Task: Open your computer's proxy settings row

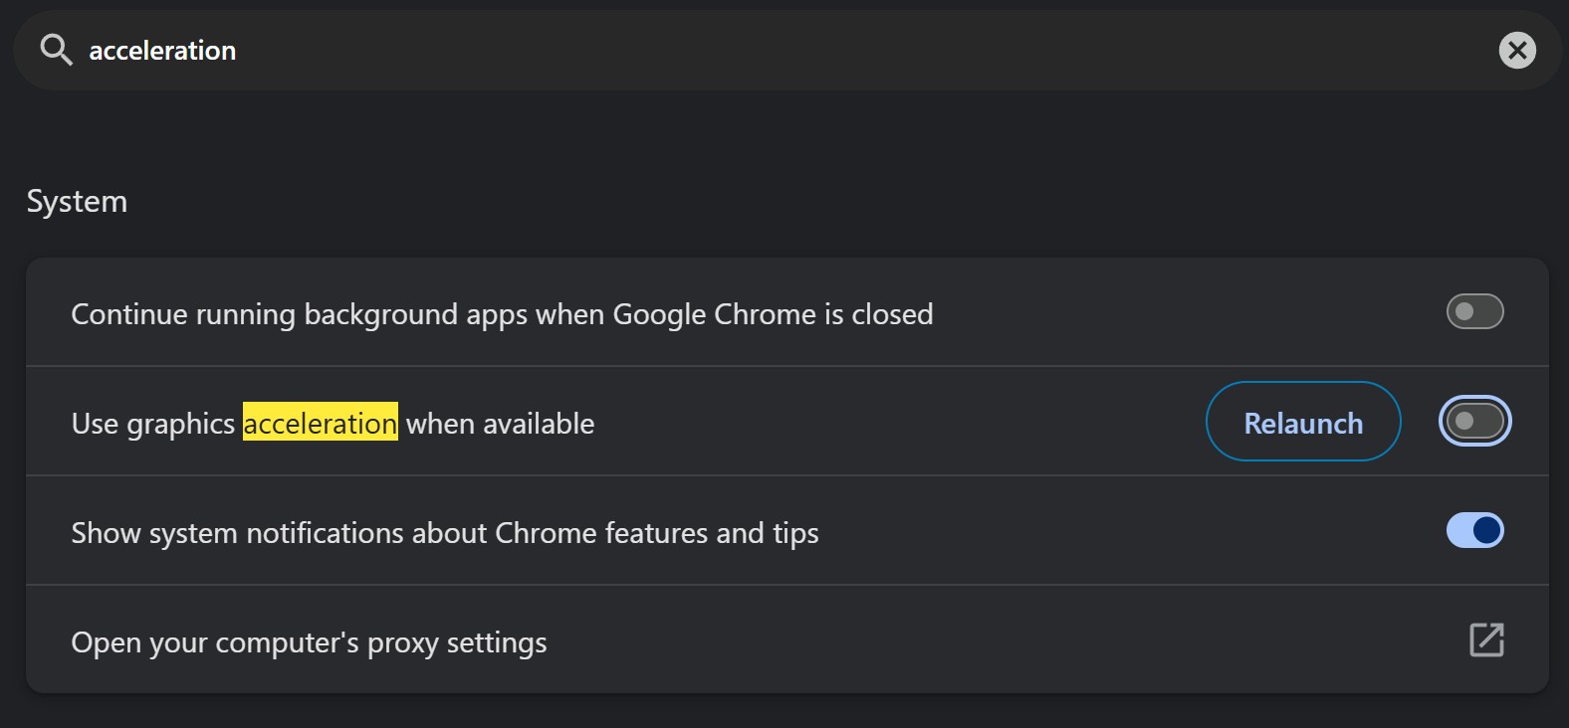Action: click(786, 639)
